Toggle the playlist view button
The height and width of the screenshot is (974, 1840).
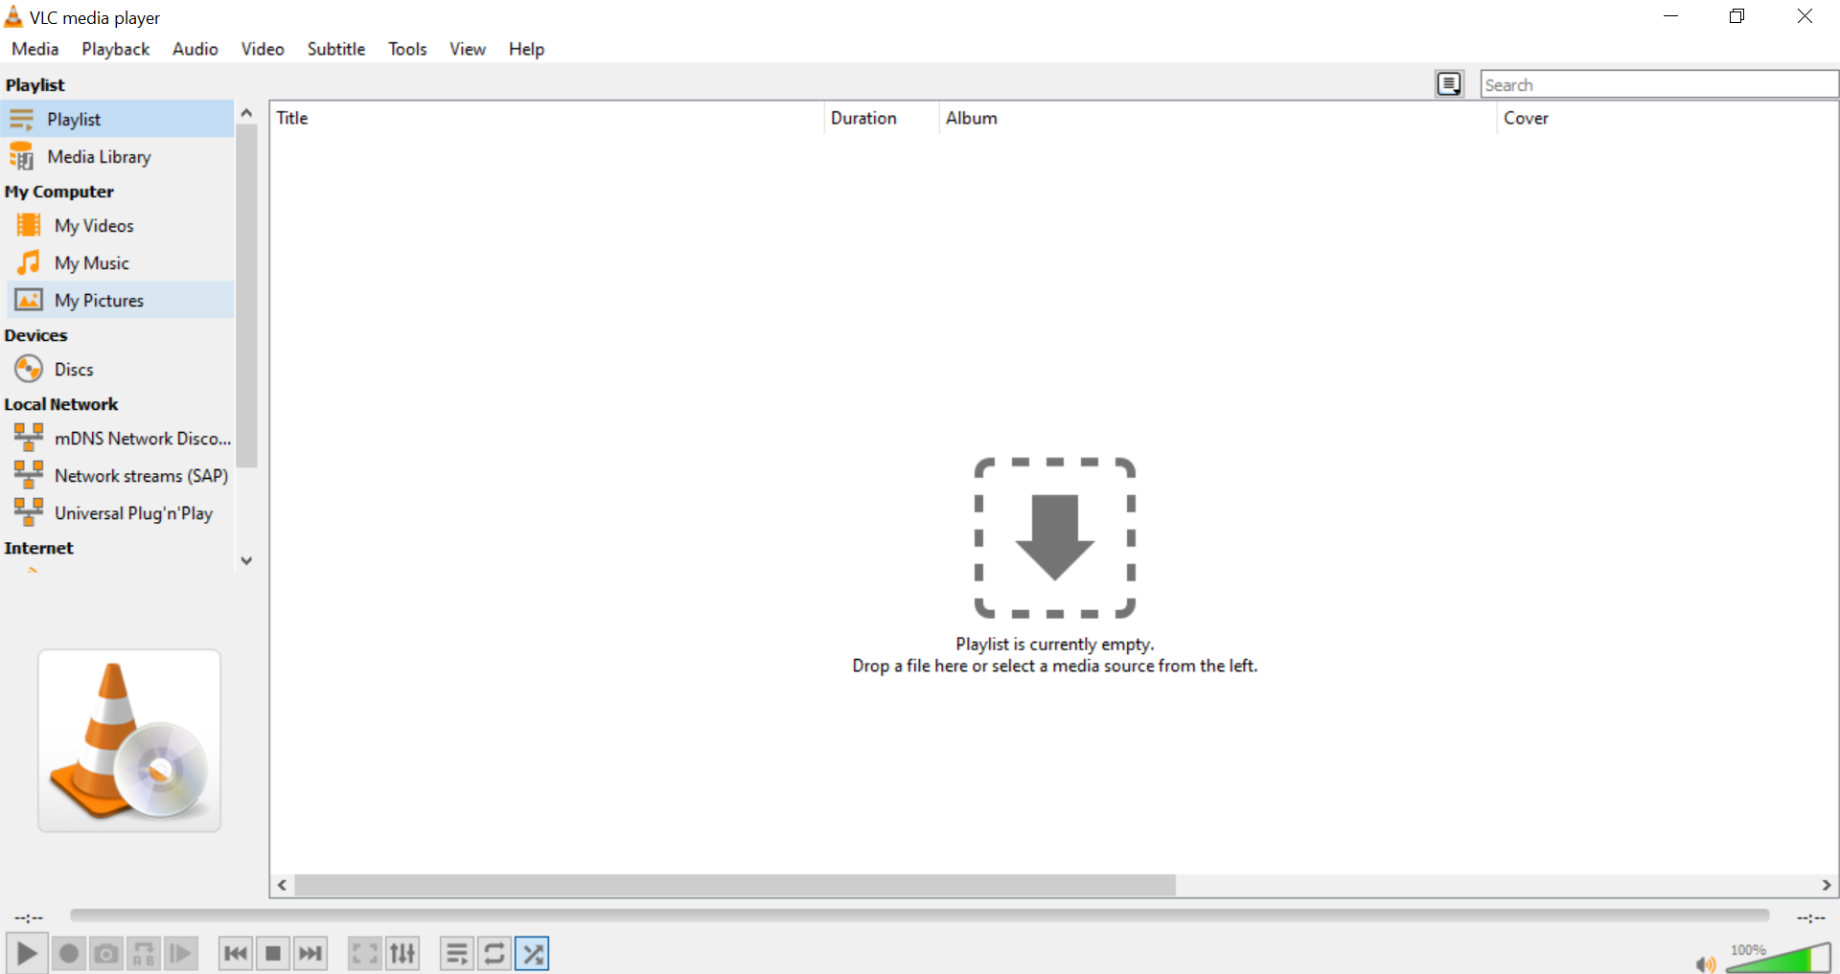click(457, 954)
